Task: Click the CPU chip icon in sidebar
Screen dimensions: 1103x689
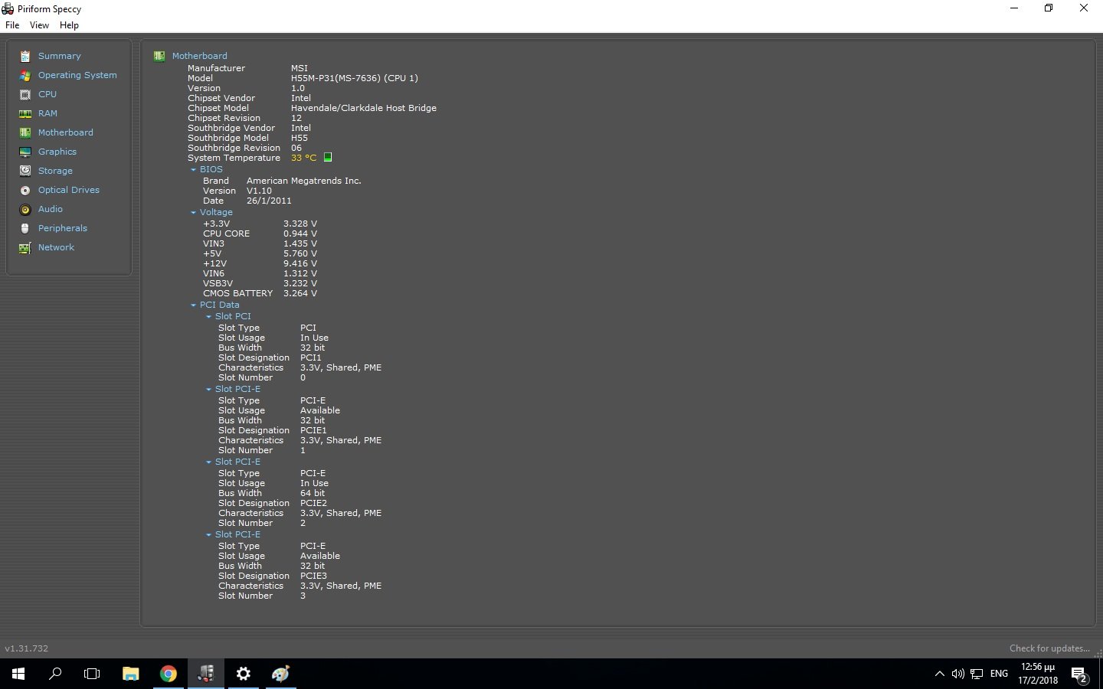Action: pyautogui.click(x=25, y=94)
